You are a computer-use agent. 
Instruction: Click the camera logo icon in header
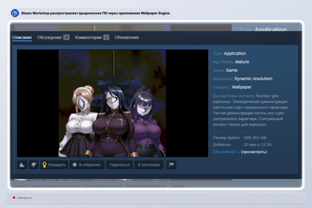[15, 13]
